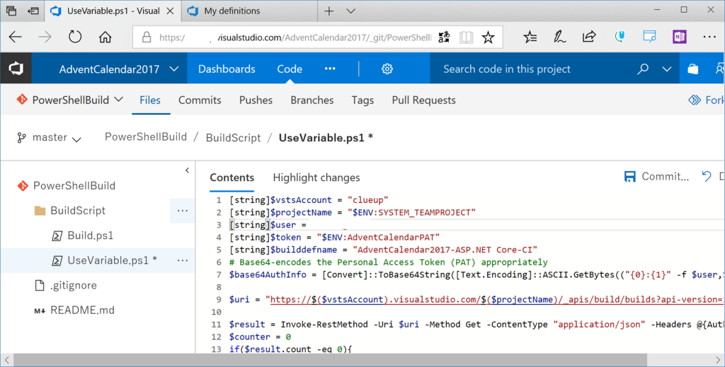Open a new tab with the plus icon

[x=329, y=11]
